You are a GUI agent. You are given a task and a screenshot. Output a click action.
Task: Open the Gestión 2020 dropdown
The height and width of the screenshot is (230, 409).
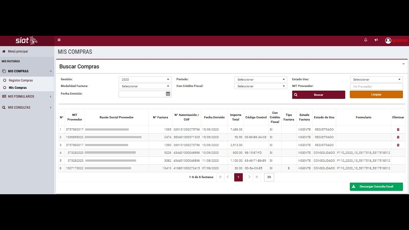(145, 80)
